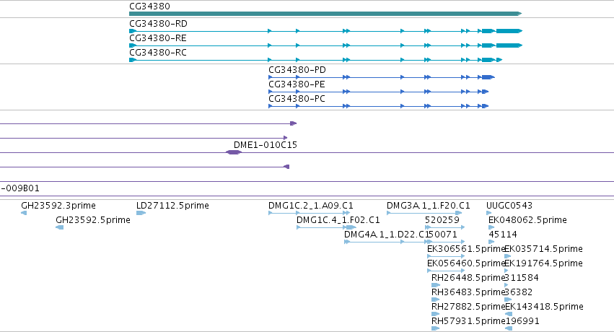Viewport: 614px width, 332px height.
Task: Select EK035714.5prime EST label
Action: [x=543, y=249]
